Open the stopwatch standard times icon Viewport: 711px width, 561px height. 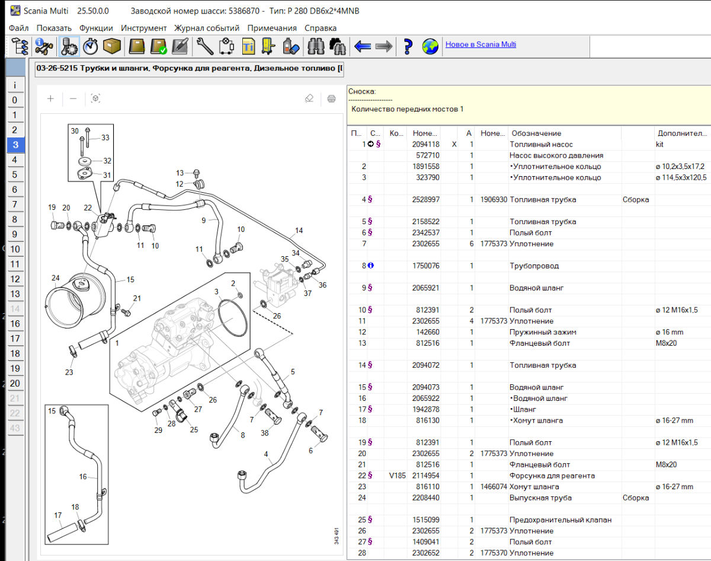90,46
